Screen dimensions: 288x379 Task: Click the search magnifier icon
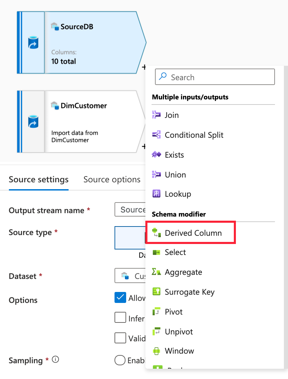click(163, 76)
